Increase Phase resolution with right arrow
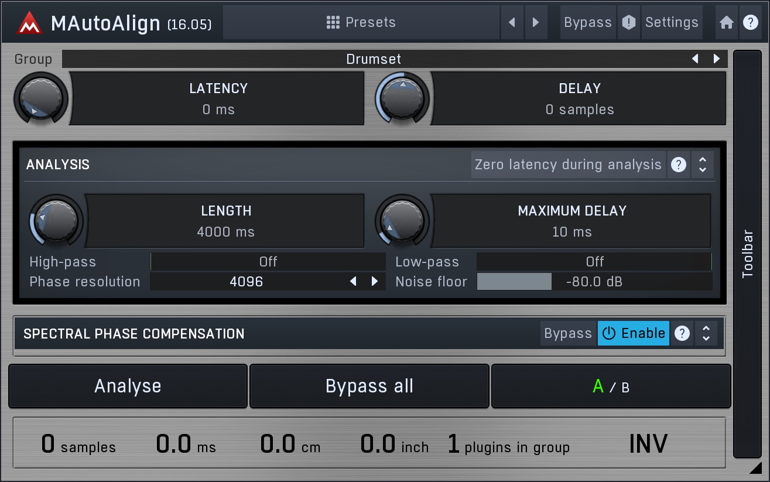Image resolution: width=770 pixels, height=482 pixels. 375,282
